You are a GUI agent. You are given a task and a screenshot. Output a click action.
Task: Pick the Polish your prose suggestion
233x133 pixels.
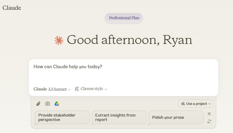pyautogui.click(x=176, y=117)
